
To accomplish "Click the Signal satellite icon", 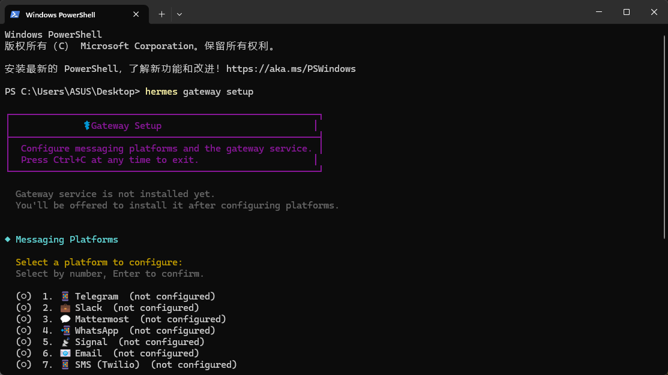I will click(x=65, y=342).
